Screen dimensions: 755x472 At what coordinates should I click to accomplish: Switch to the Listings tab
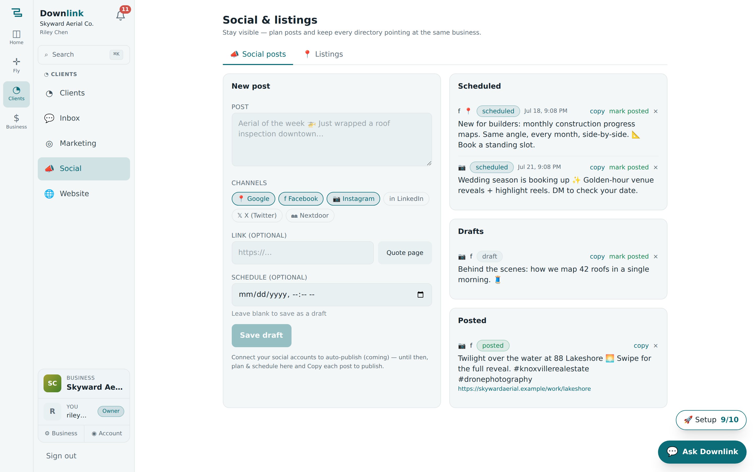click(323, 54)
